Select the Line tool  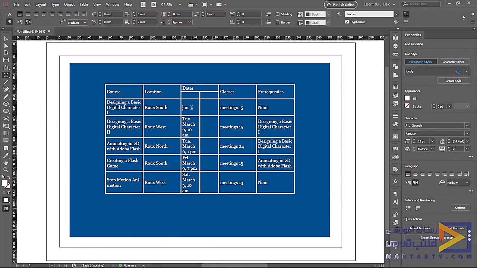tap(6, 82)
